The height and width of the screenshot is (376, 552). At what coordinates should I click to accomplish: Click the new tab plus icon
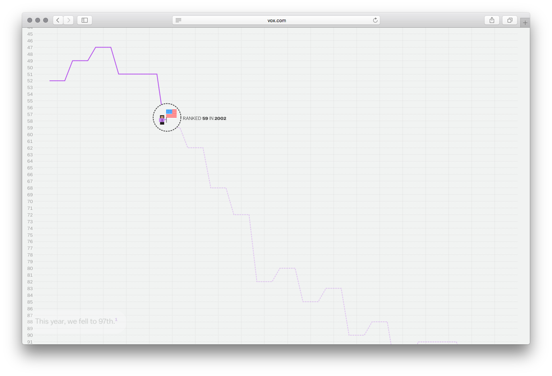[x=525, y=22]
